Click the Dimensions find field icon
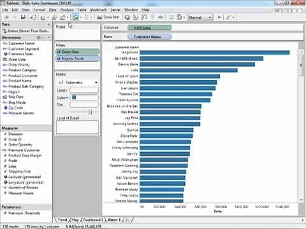The image size is (306, 229). pyautogui.click(x=44, y=38)
